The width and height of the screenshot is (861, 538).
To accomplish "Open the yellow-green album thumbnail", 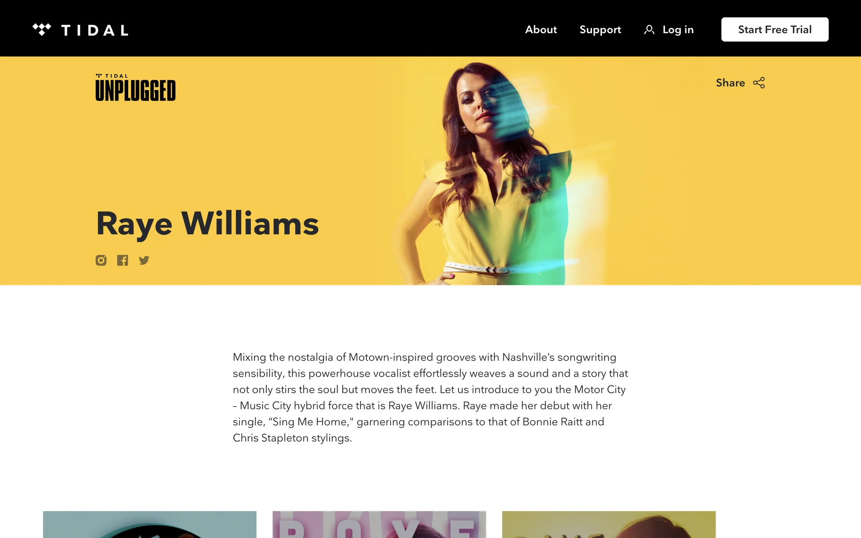I will (x=609, y=525).
